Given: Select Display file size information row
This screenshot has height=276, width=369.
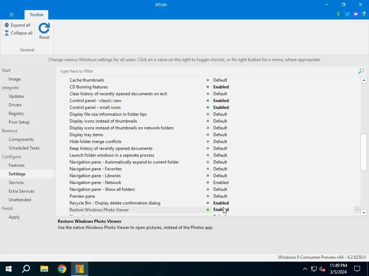Looking at the screenshot, I should click(x=108, y=114).
